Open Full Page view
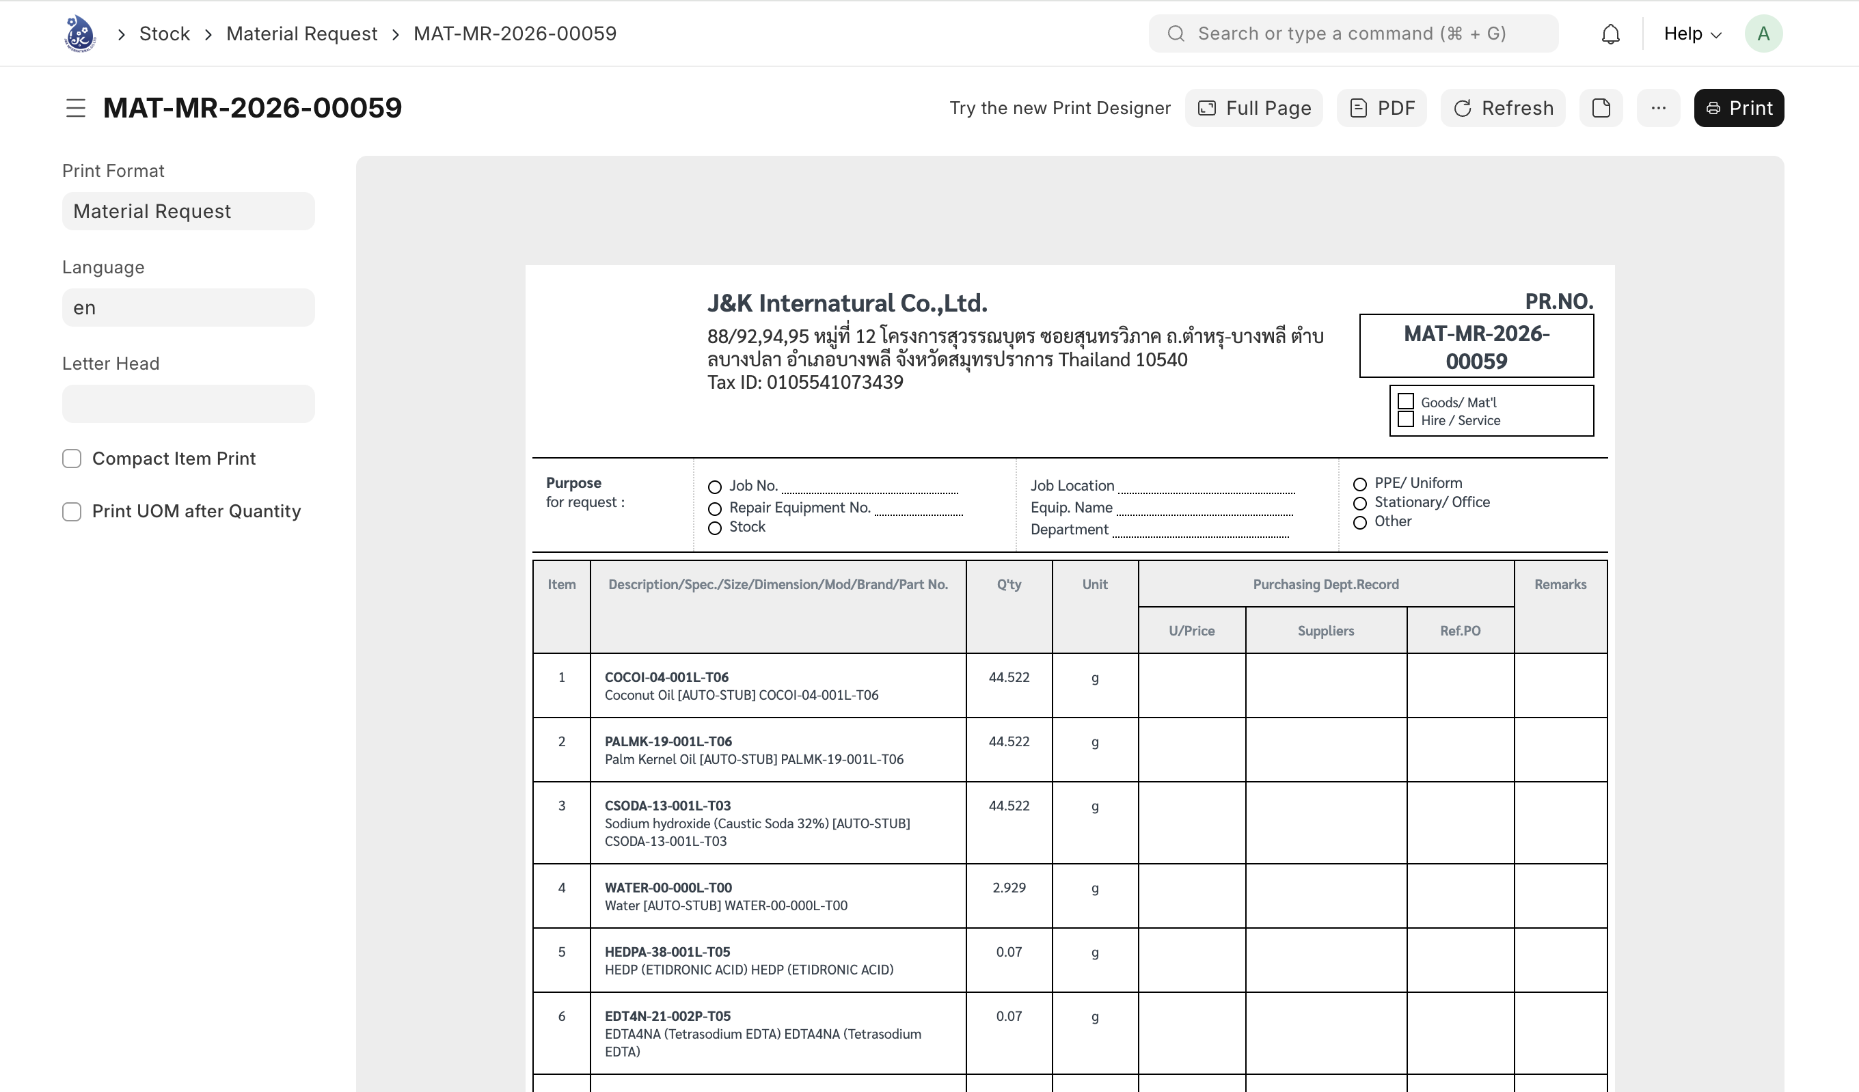The height and width of the screenshot is (1092, 1859). 1254,108
